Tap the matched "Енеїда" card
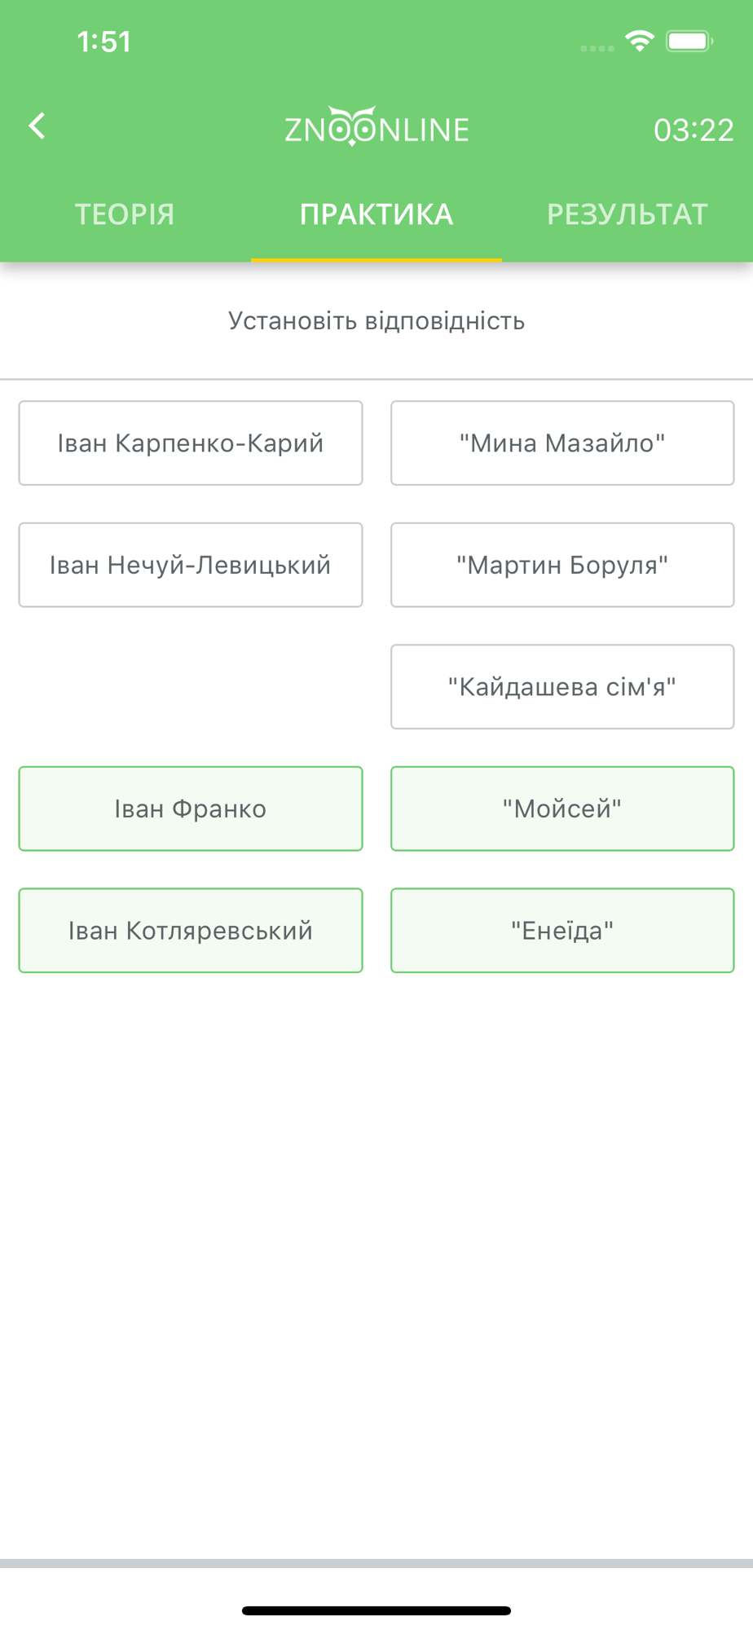The image size is (753, 1630). point(562,931)
